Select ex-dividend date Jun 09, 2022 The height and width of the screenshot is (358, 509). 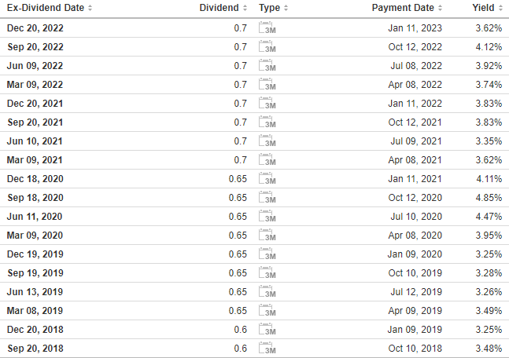coord(35,66)
